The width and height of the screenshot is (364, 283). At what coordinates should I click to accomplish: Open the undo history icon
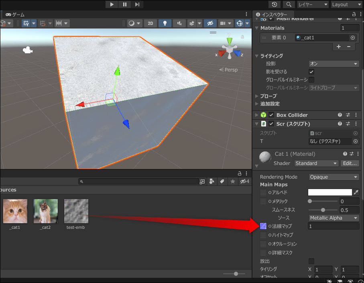275,4
